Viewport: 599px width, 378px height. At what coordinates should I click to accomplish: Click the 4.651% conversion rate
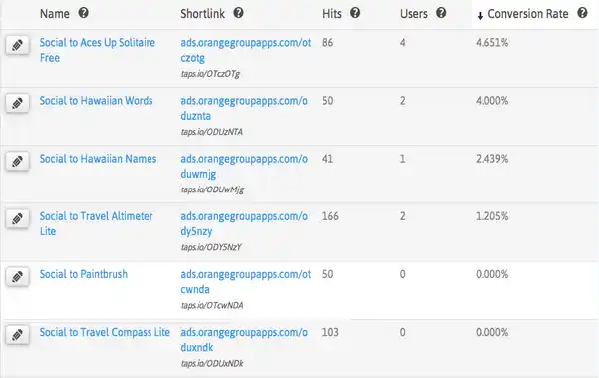tap(492, 43)
